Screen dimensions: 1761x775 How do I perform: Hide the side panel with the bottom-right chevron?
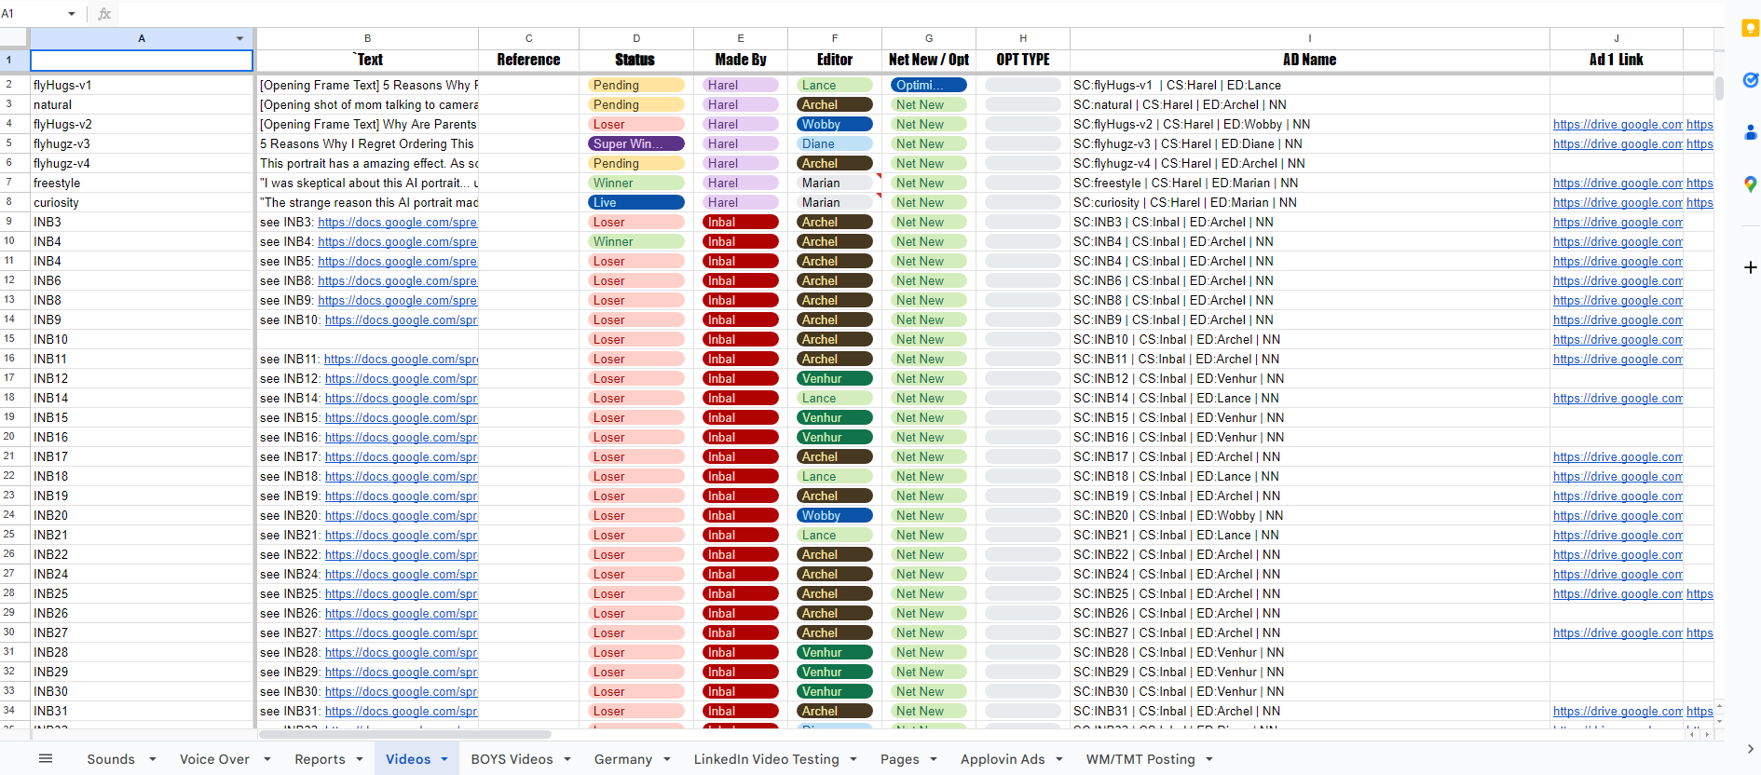(x=1750, y=748)
